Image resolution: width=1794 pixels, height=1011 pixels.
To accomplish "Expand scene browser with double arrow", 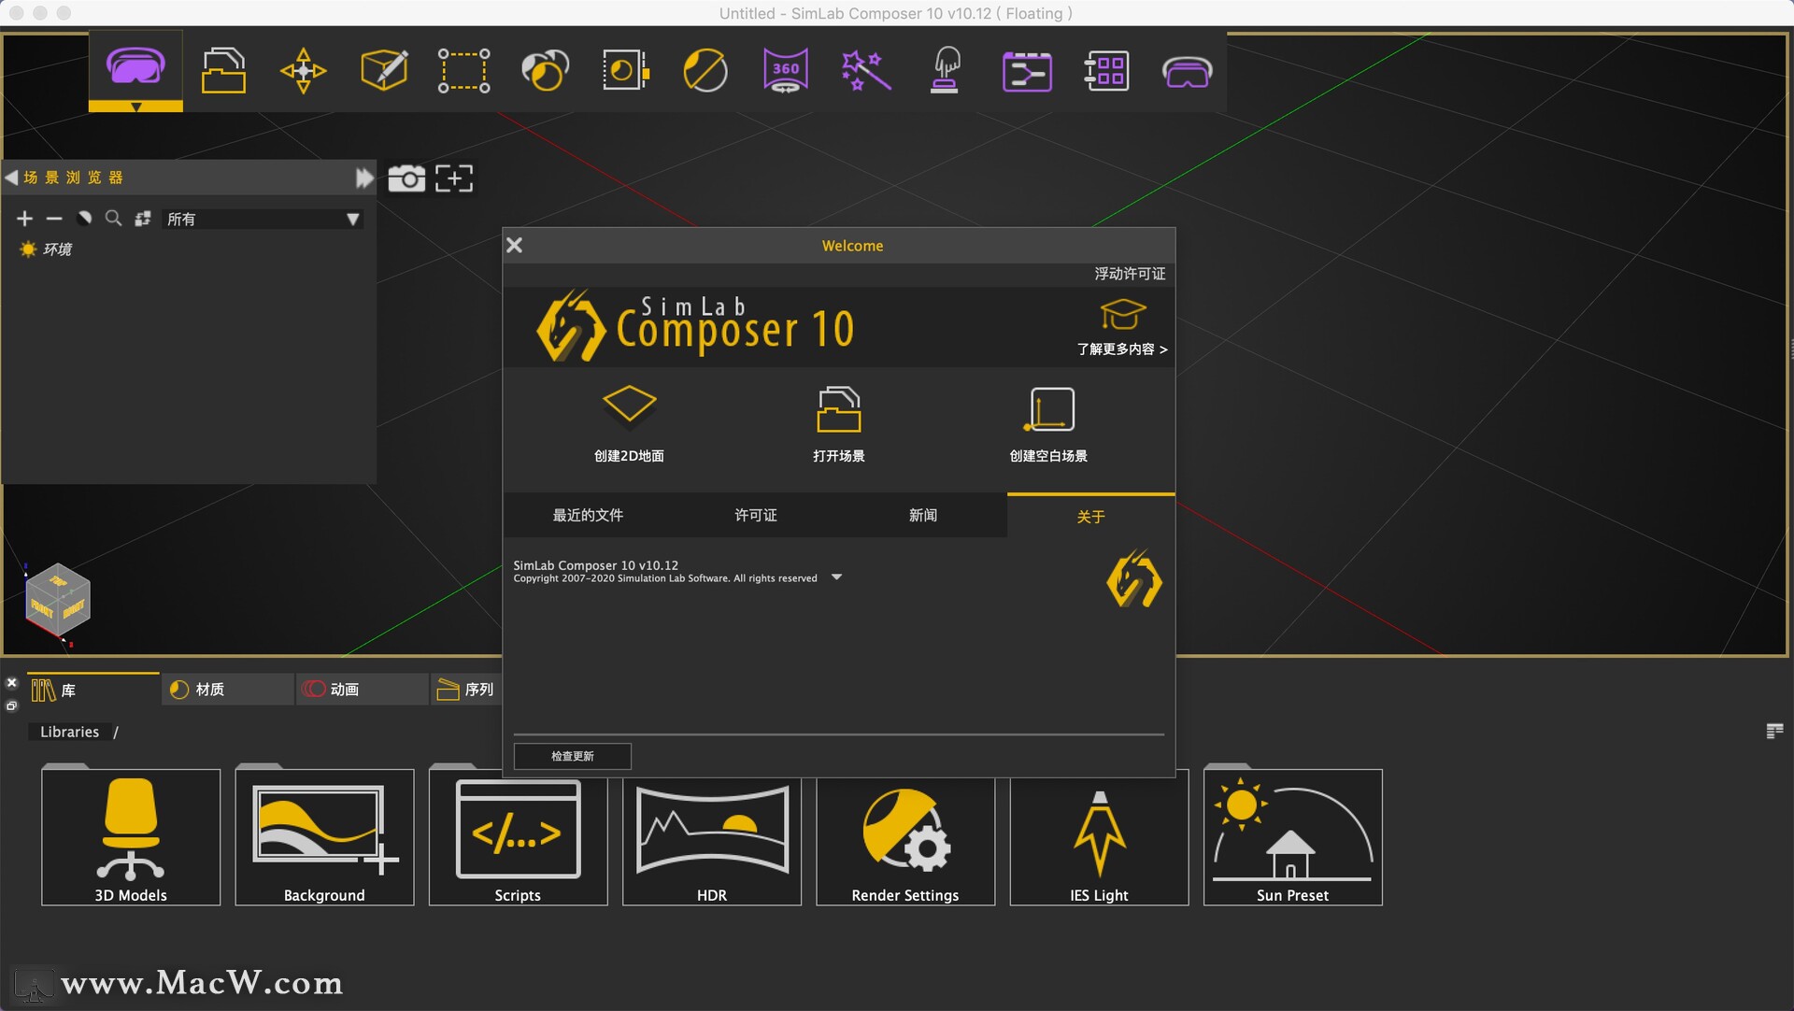I will [364, 178].
